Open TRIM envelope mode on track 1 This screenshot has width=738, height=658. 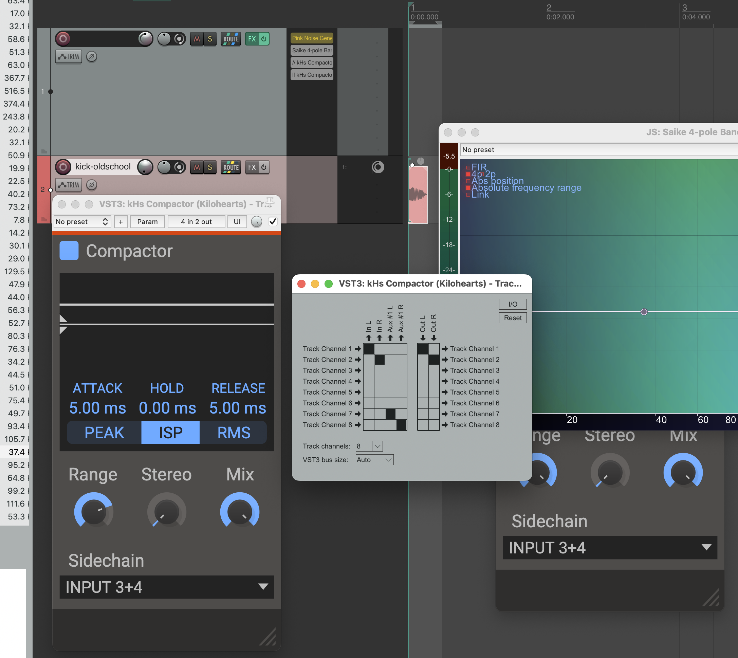(x=69, y=57)
